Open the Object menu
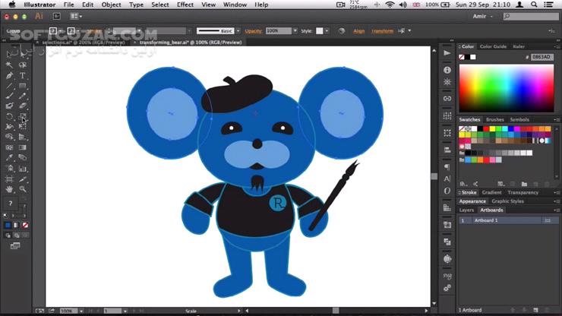The image size is (562, 316). 111,5
